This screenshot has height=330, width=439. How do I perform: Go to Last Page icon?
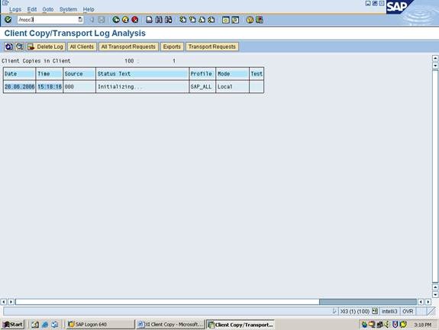[x=211, y=20]
